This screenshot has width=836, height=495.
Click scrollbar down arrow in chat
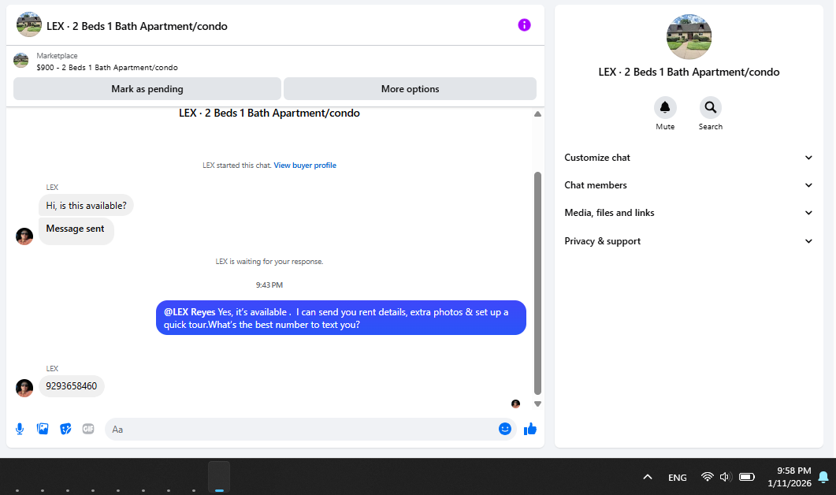(x=537, y=404)
